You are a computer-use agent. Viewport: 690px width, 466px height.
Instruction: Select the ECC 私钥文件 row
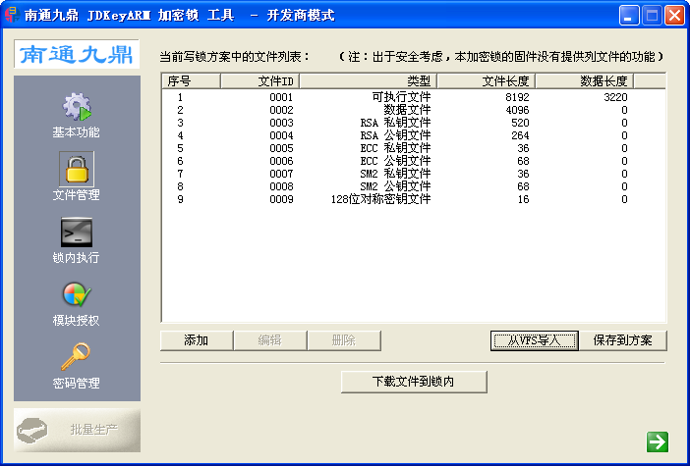[x=414, y=148]
